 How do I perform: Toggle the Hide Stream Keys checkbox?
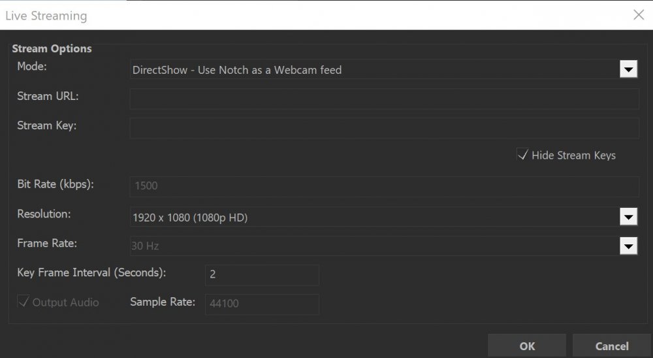pos(522,155)
